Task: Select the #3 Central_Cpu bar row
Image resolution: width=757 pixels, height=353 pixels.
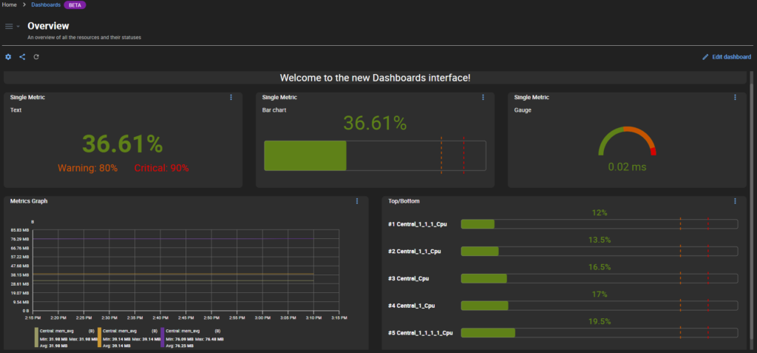Action: pos(563,278)
